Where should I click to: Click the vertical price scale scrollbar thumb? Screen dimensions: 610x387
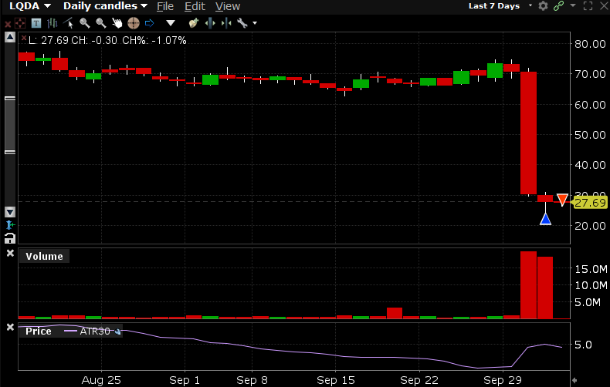pyautogui.click(x=10, y=125)
